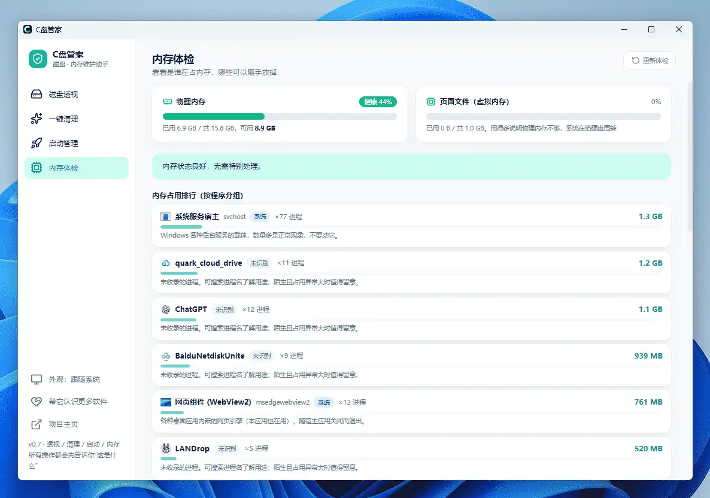Open the 磁盘透视 page
Viewport: 710px width, 498px height.
click(77, 94)
